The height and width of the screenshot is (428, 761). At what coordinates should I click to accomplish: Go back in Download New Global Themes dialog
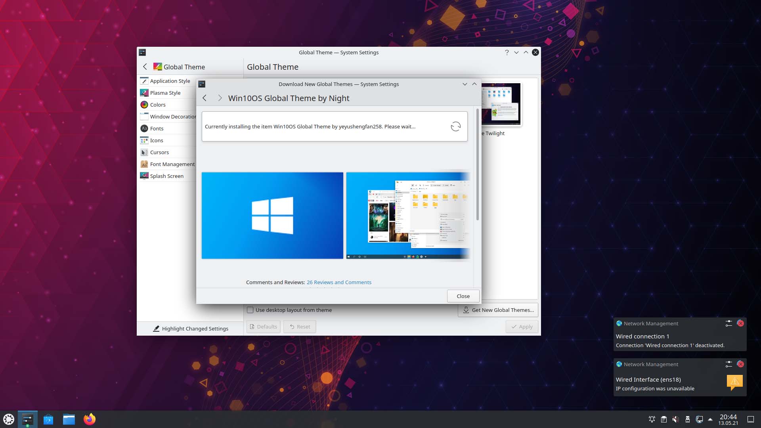coord(205,98)
